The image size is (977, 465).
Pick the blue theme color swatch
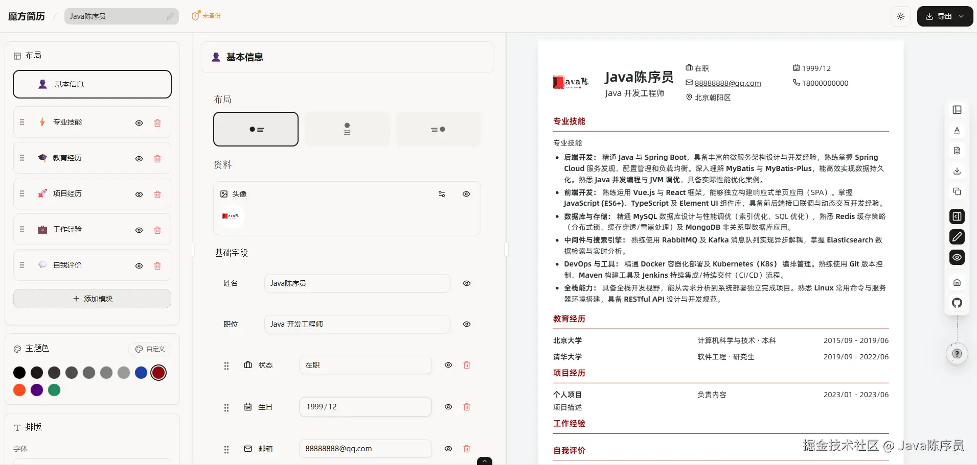pos(141,373)
